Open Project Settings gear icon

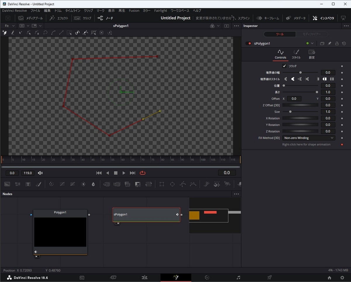point(342,278)
